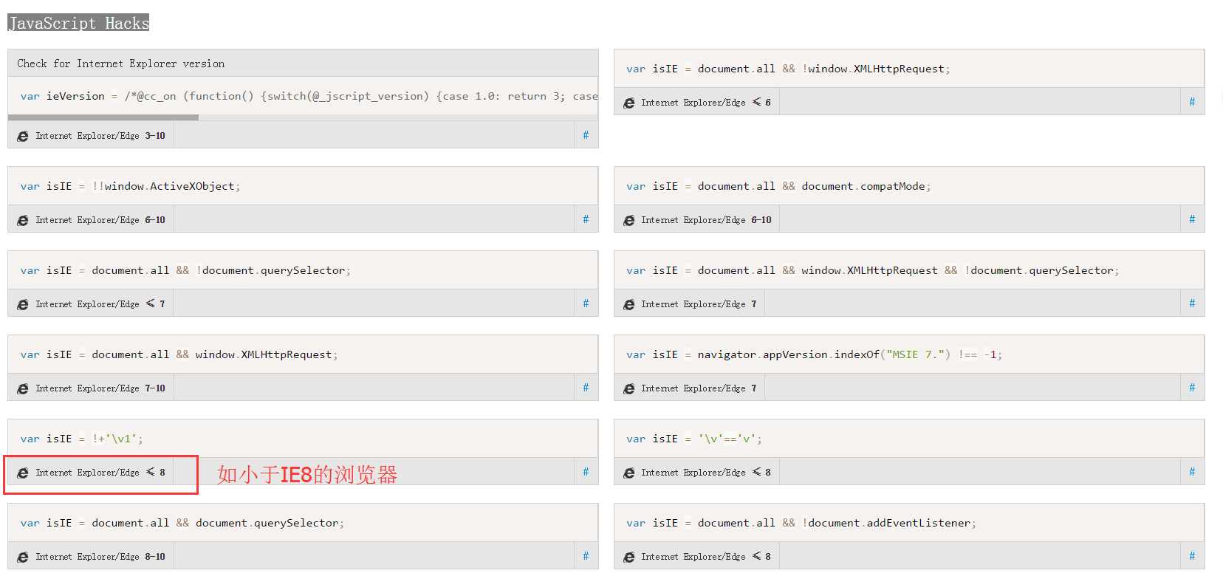Image resolution: width=1223 pixels, height=576 pixels.
Task: Click code 'var isIE = !!window.ActiveXObject;'
Action: tap(130, 186)
